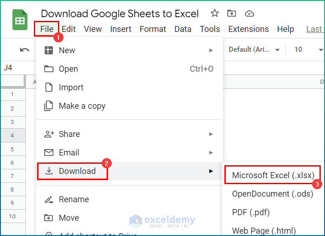Select row 9 header

pyautogui.click(x=13, y=203)
